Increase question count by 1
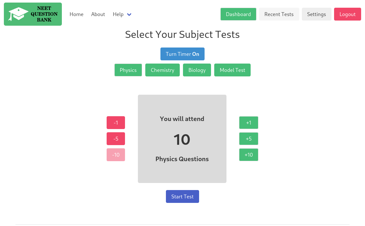Screen dimensions: 365x226 coord(248,123)
